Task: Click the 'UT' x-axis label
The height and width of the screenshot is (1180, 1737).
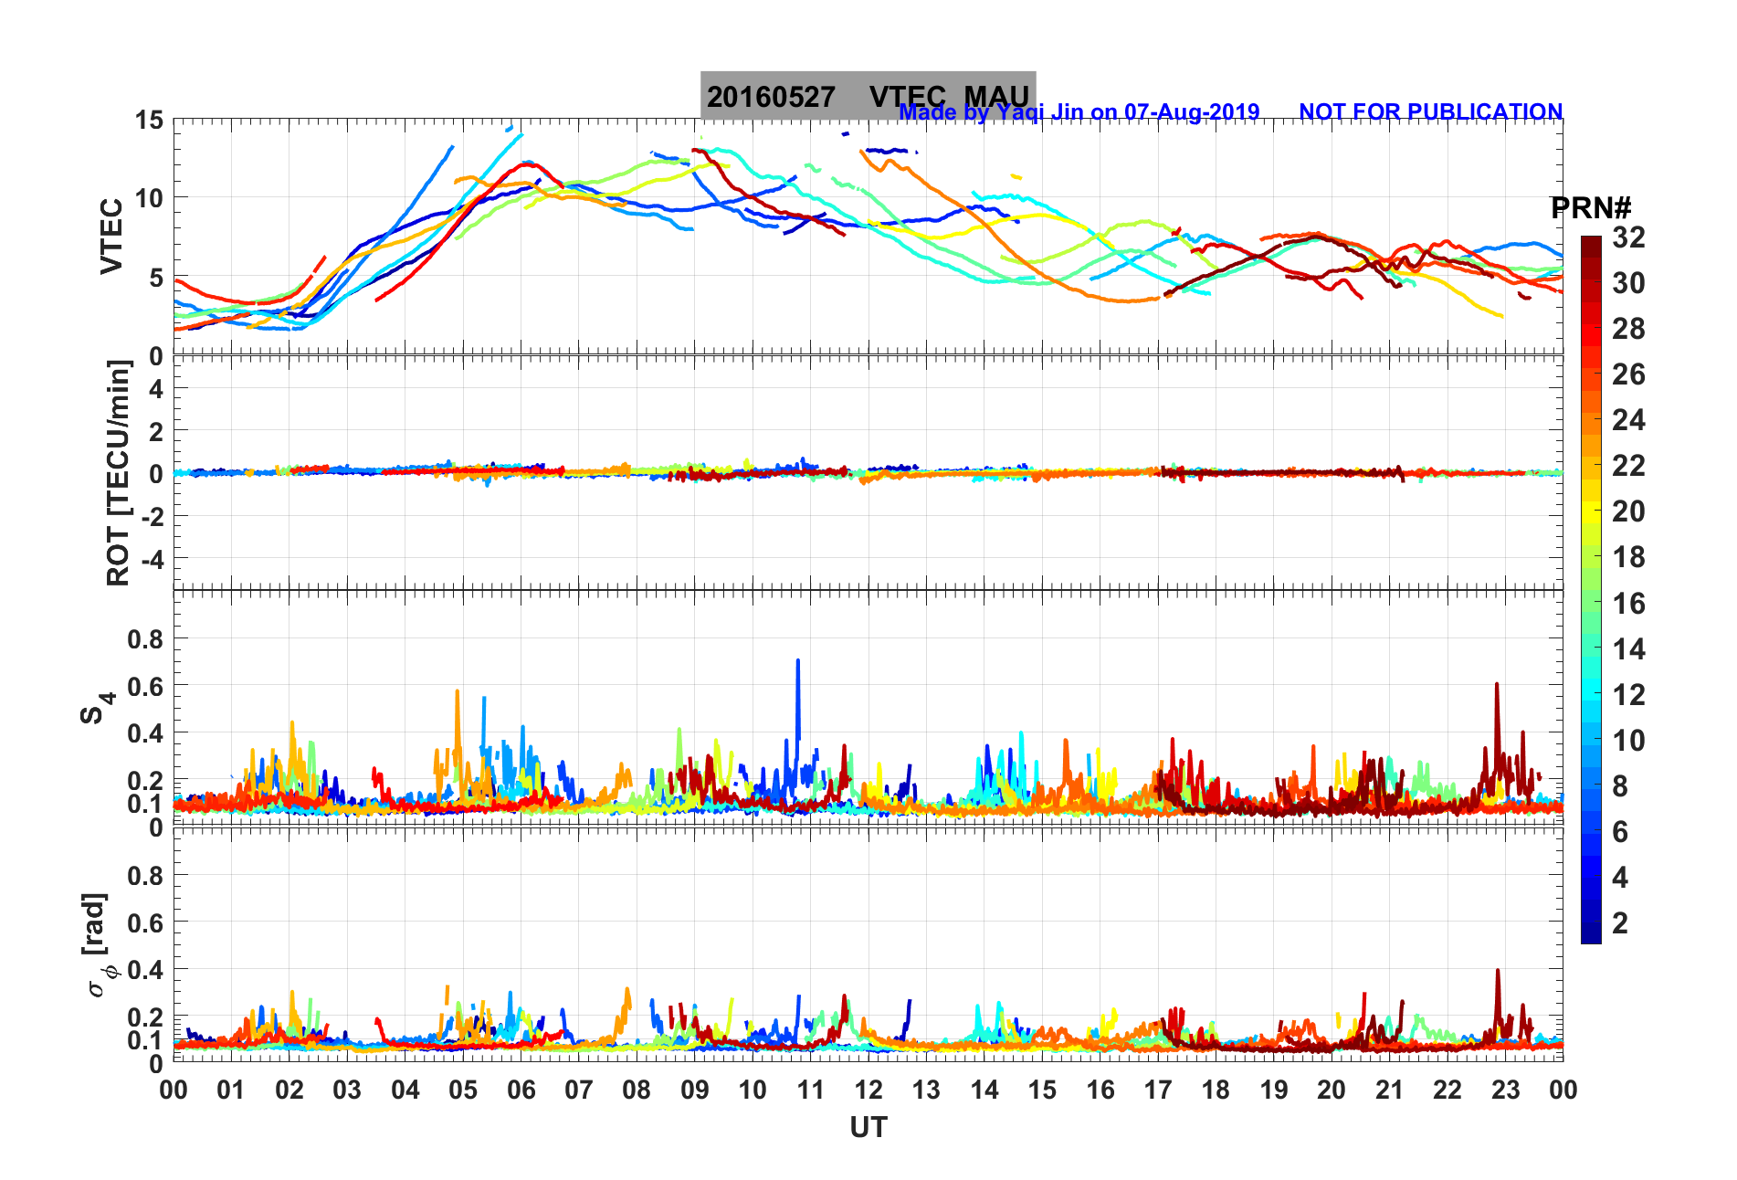Action: click(868, 1128)
